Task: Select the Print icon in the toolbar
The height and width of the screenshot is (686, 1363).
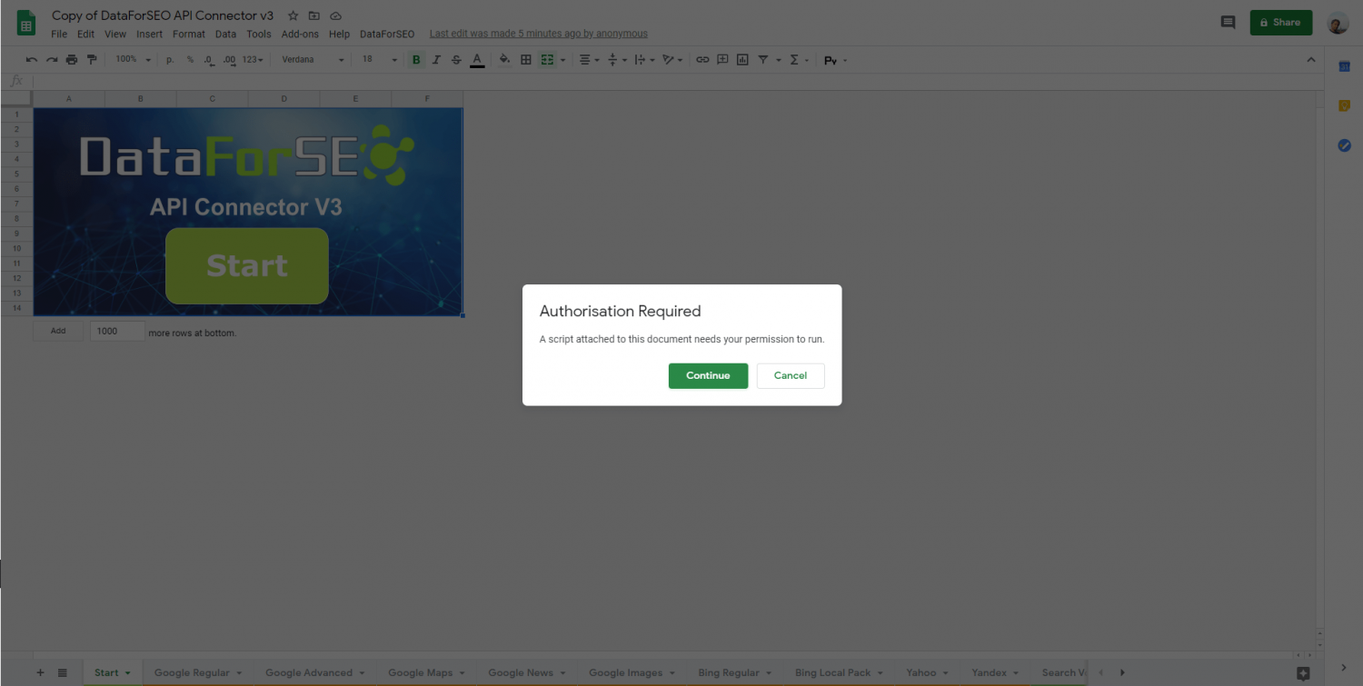Action: point(71,59)
